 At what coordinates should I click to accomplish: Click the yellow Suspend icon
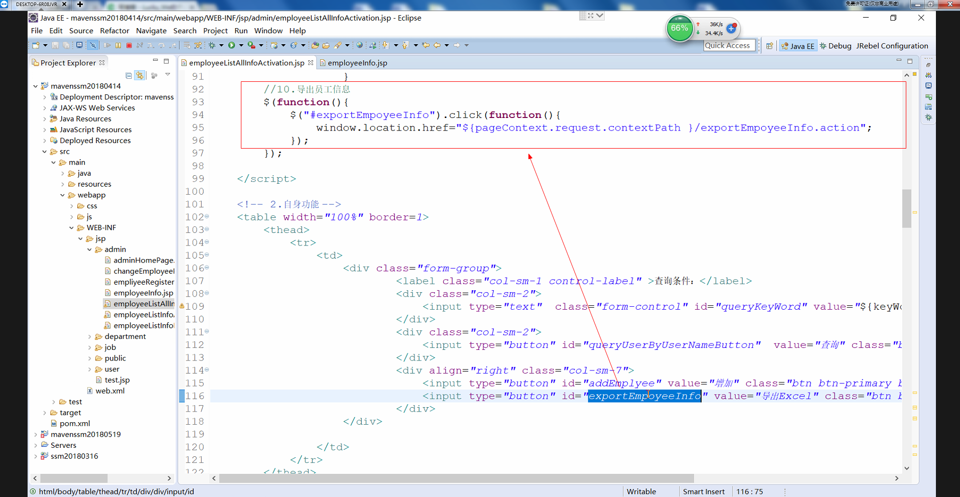tap(118, 45)
